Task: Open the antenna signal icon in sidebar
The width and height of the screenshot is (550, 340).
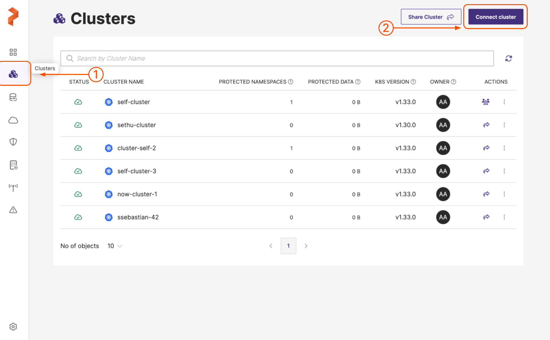Action: pos(13,187)
